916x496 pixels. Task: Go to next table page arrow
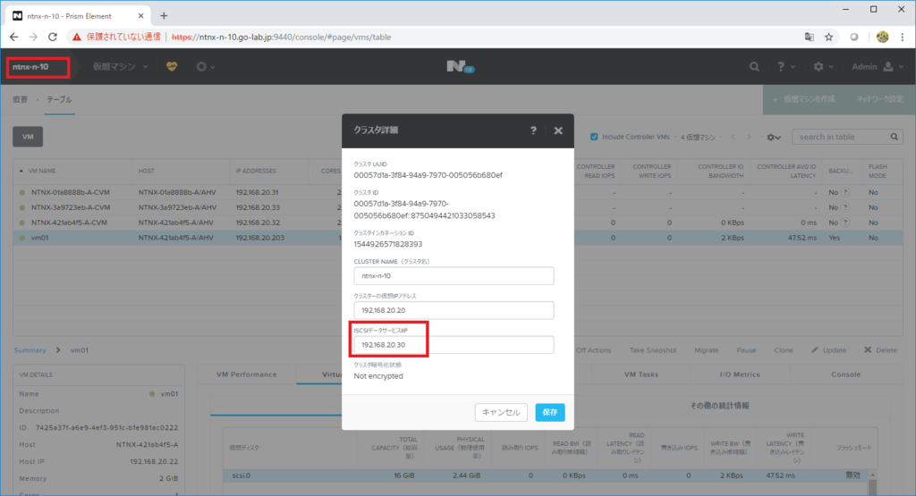(x=749, y=137)
